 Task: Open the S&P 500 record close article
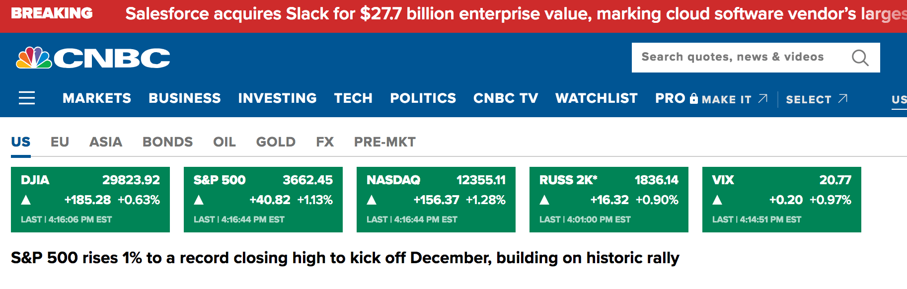345,258
